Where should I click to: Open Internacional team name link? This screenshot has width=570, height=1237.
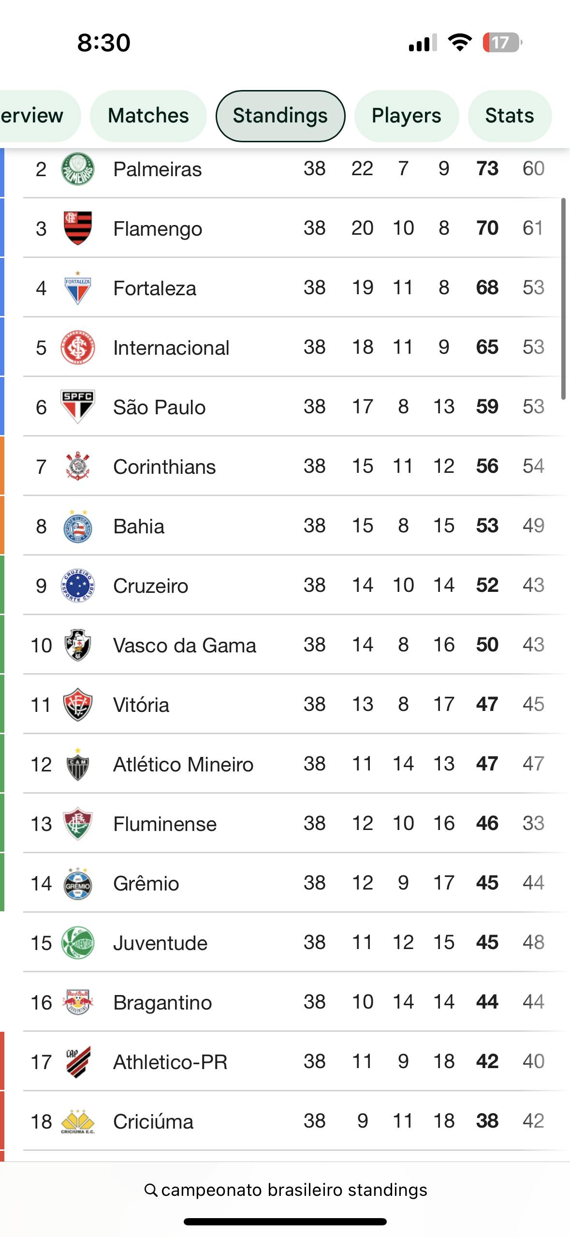(171, 348)
